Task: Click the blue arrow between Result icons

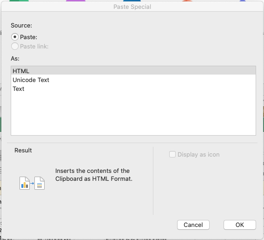Action: pos(32,183)
